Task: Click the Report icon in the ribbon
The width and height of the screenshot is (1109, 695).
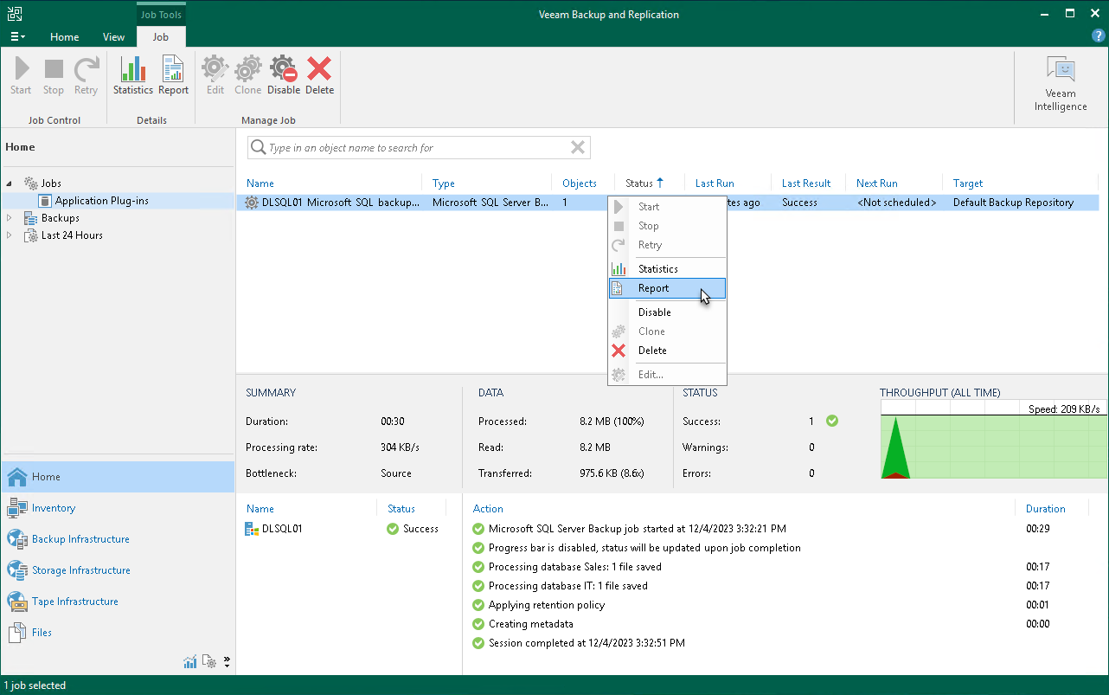Action: 173,76
